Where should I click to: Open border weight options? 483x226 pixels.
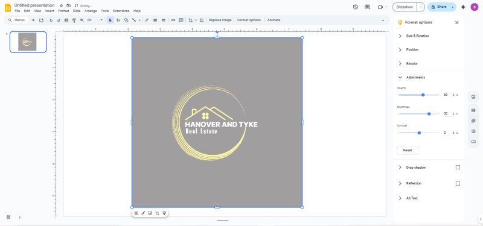pos(155,20)
